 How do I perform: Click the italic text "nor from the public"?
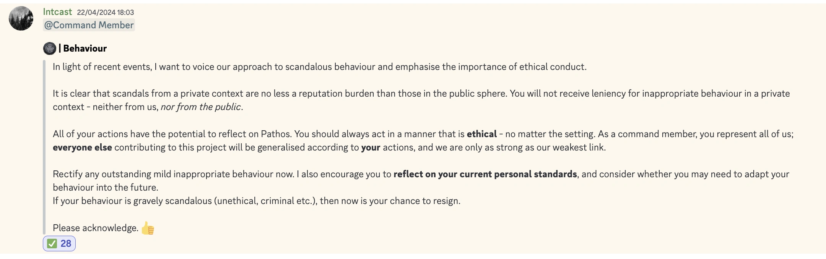[x=201, y=107]
